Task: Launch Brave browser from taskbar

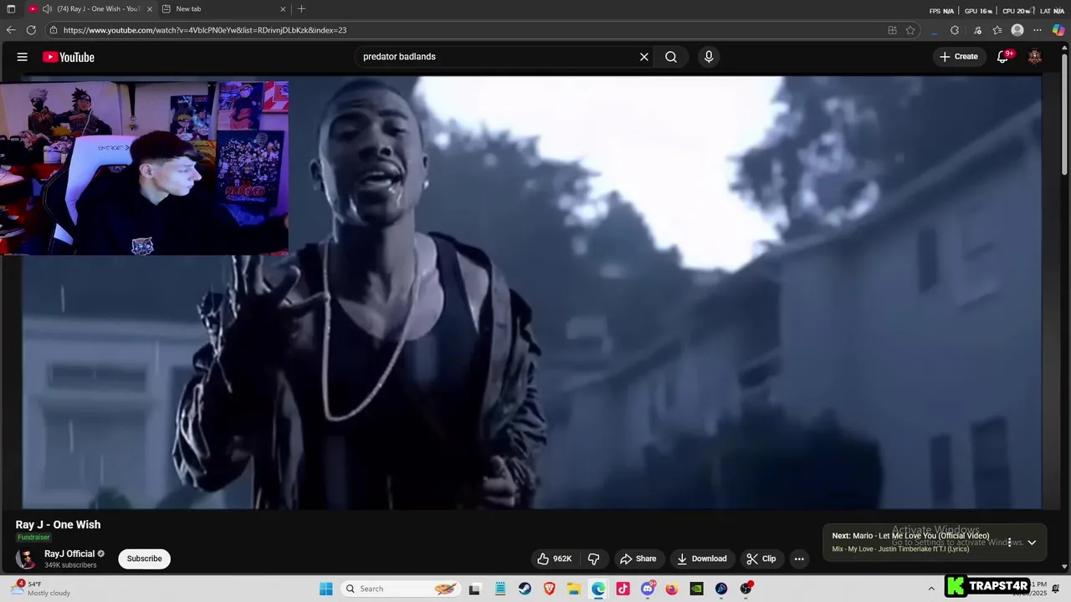Action: click(x=549, y=589)
